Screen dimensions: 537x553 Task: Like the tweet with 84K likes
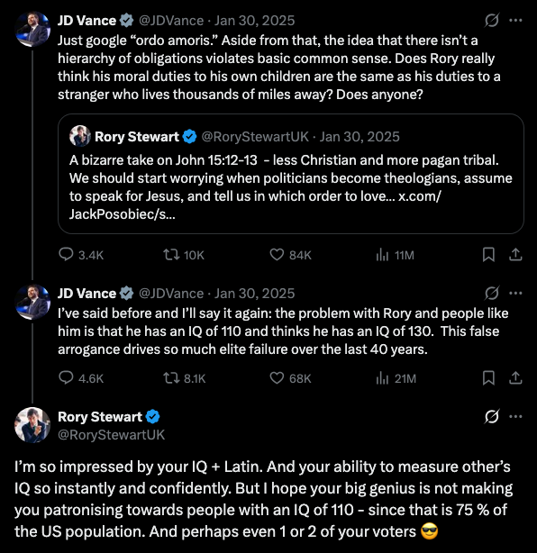coord(290,255)
